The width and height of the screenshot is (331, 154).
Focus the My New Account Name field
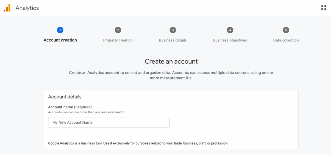109,122
